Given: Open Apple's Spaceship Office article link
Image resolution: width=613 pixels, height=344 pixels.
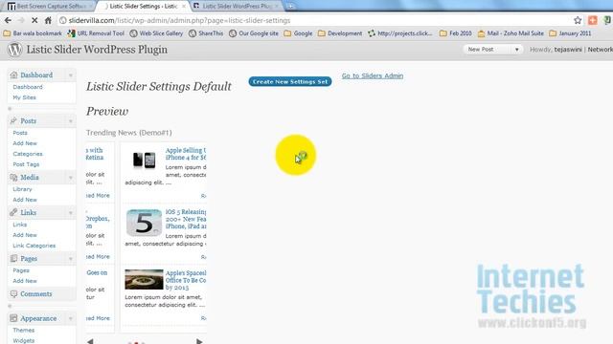Looking at the screenshot, I should (x=186, y=280).
